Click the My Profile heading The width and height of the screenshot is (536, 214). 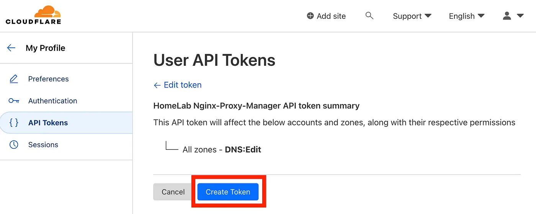(46, 48)
